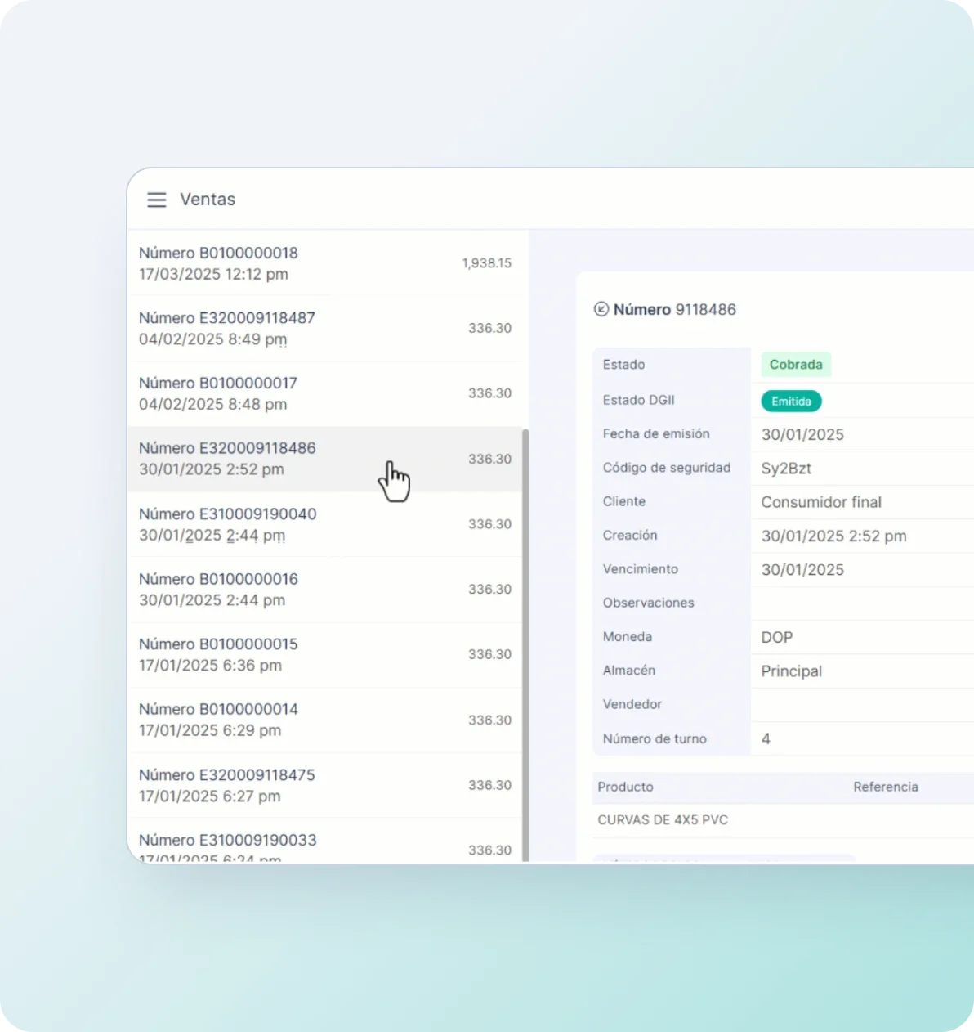
Task: Select sale Número B0100000018
Action: click(x=324, y=263)
